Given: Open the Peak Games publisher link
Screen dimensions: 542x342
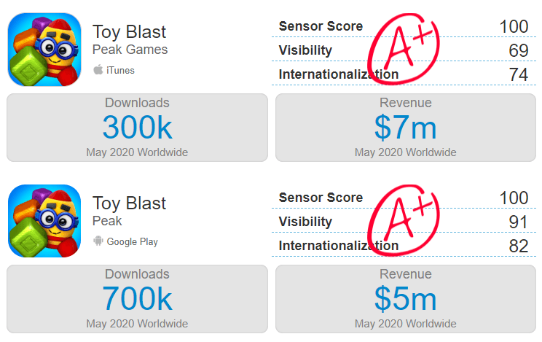Looking at the screenshot, I should pyautogui.click(x=130, y=50).
